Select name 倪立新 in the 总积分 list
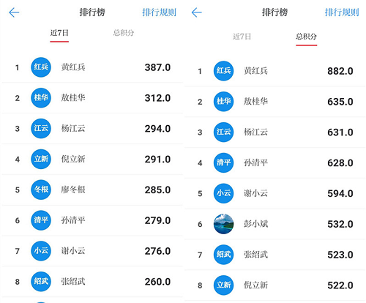Image resolution: width=366 pixels, height=303 pixels. (x=255, y=285)
